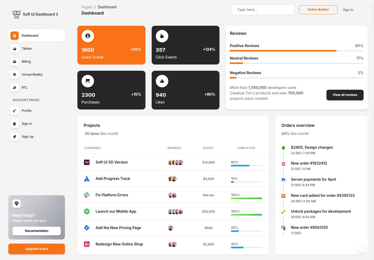Click the Profile sidebar icon
The width and height of the screenshot is (374, 260).
tap(15, 111)
